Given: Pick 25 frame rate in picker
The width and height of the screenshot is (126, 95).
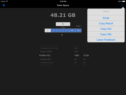Looking at the screenshot, I should click(84, 63).
